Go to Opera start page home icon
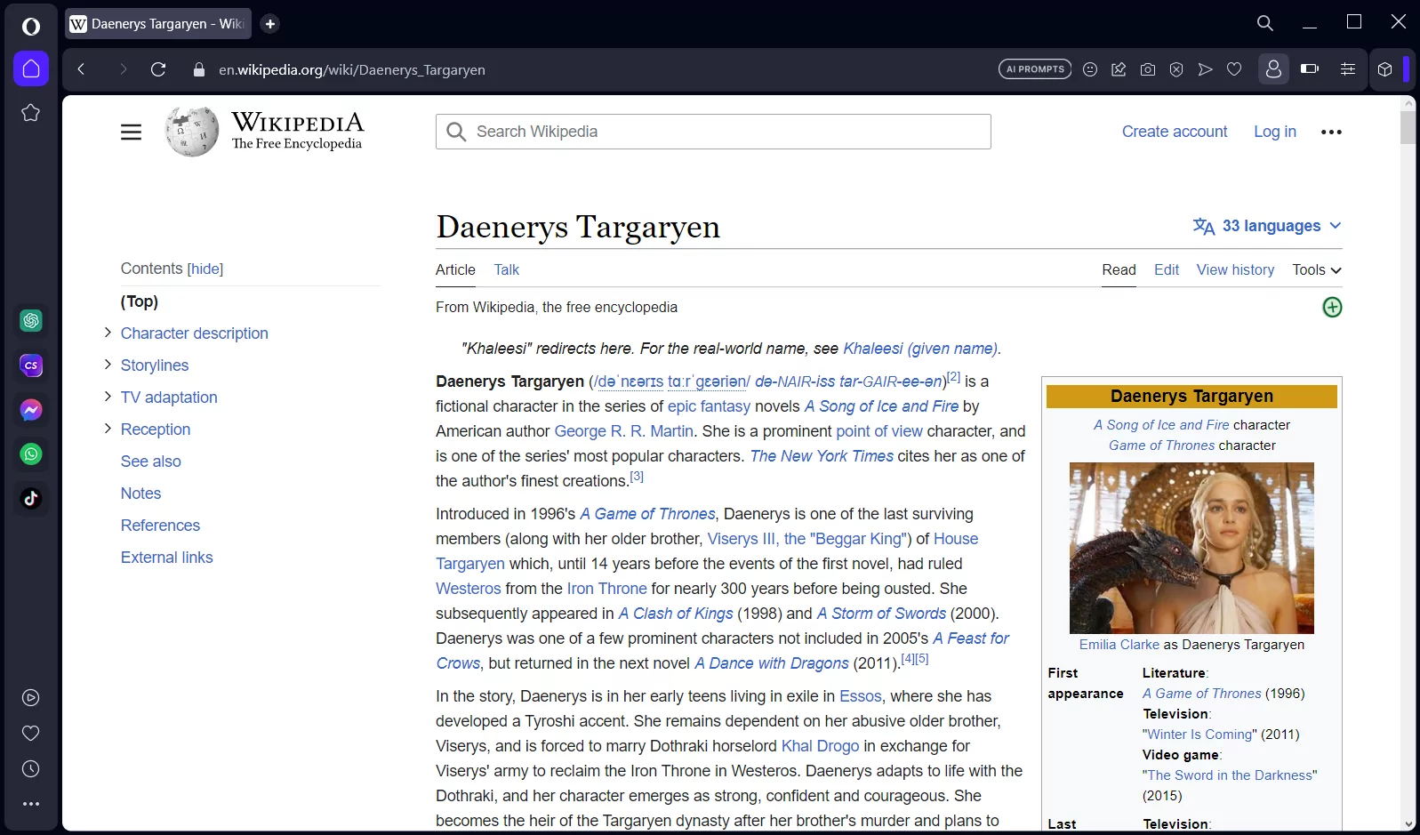The width and height of the screenshot is (1420, 835). [31, 68]
